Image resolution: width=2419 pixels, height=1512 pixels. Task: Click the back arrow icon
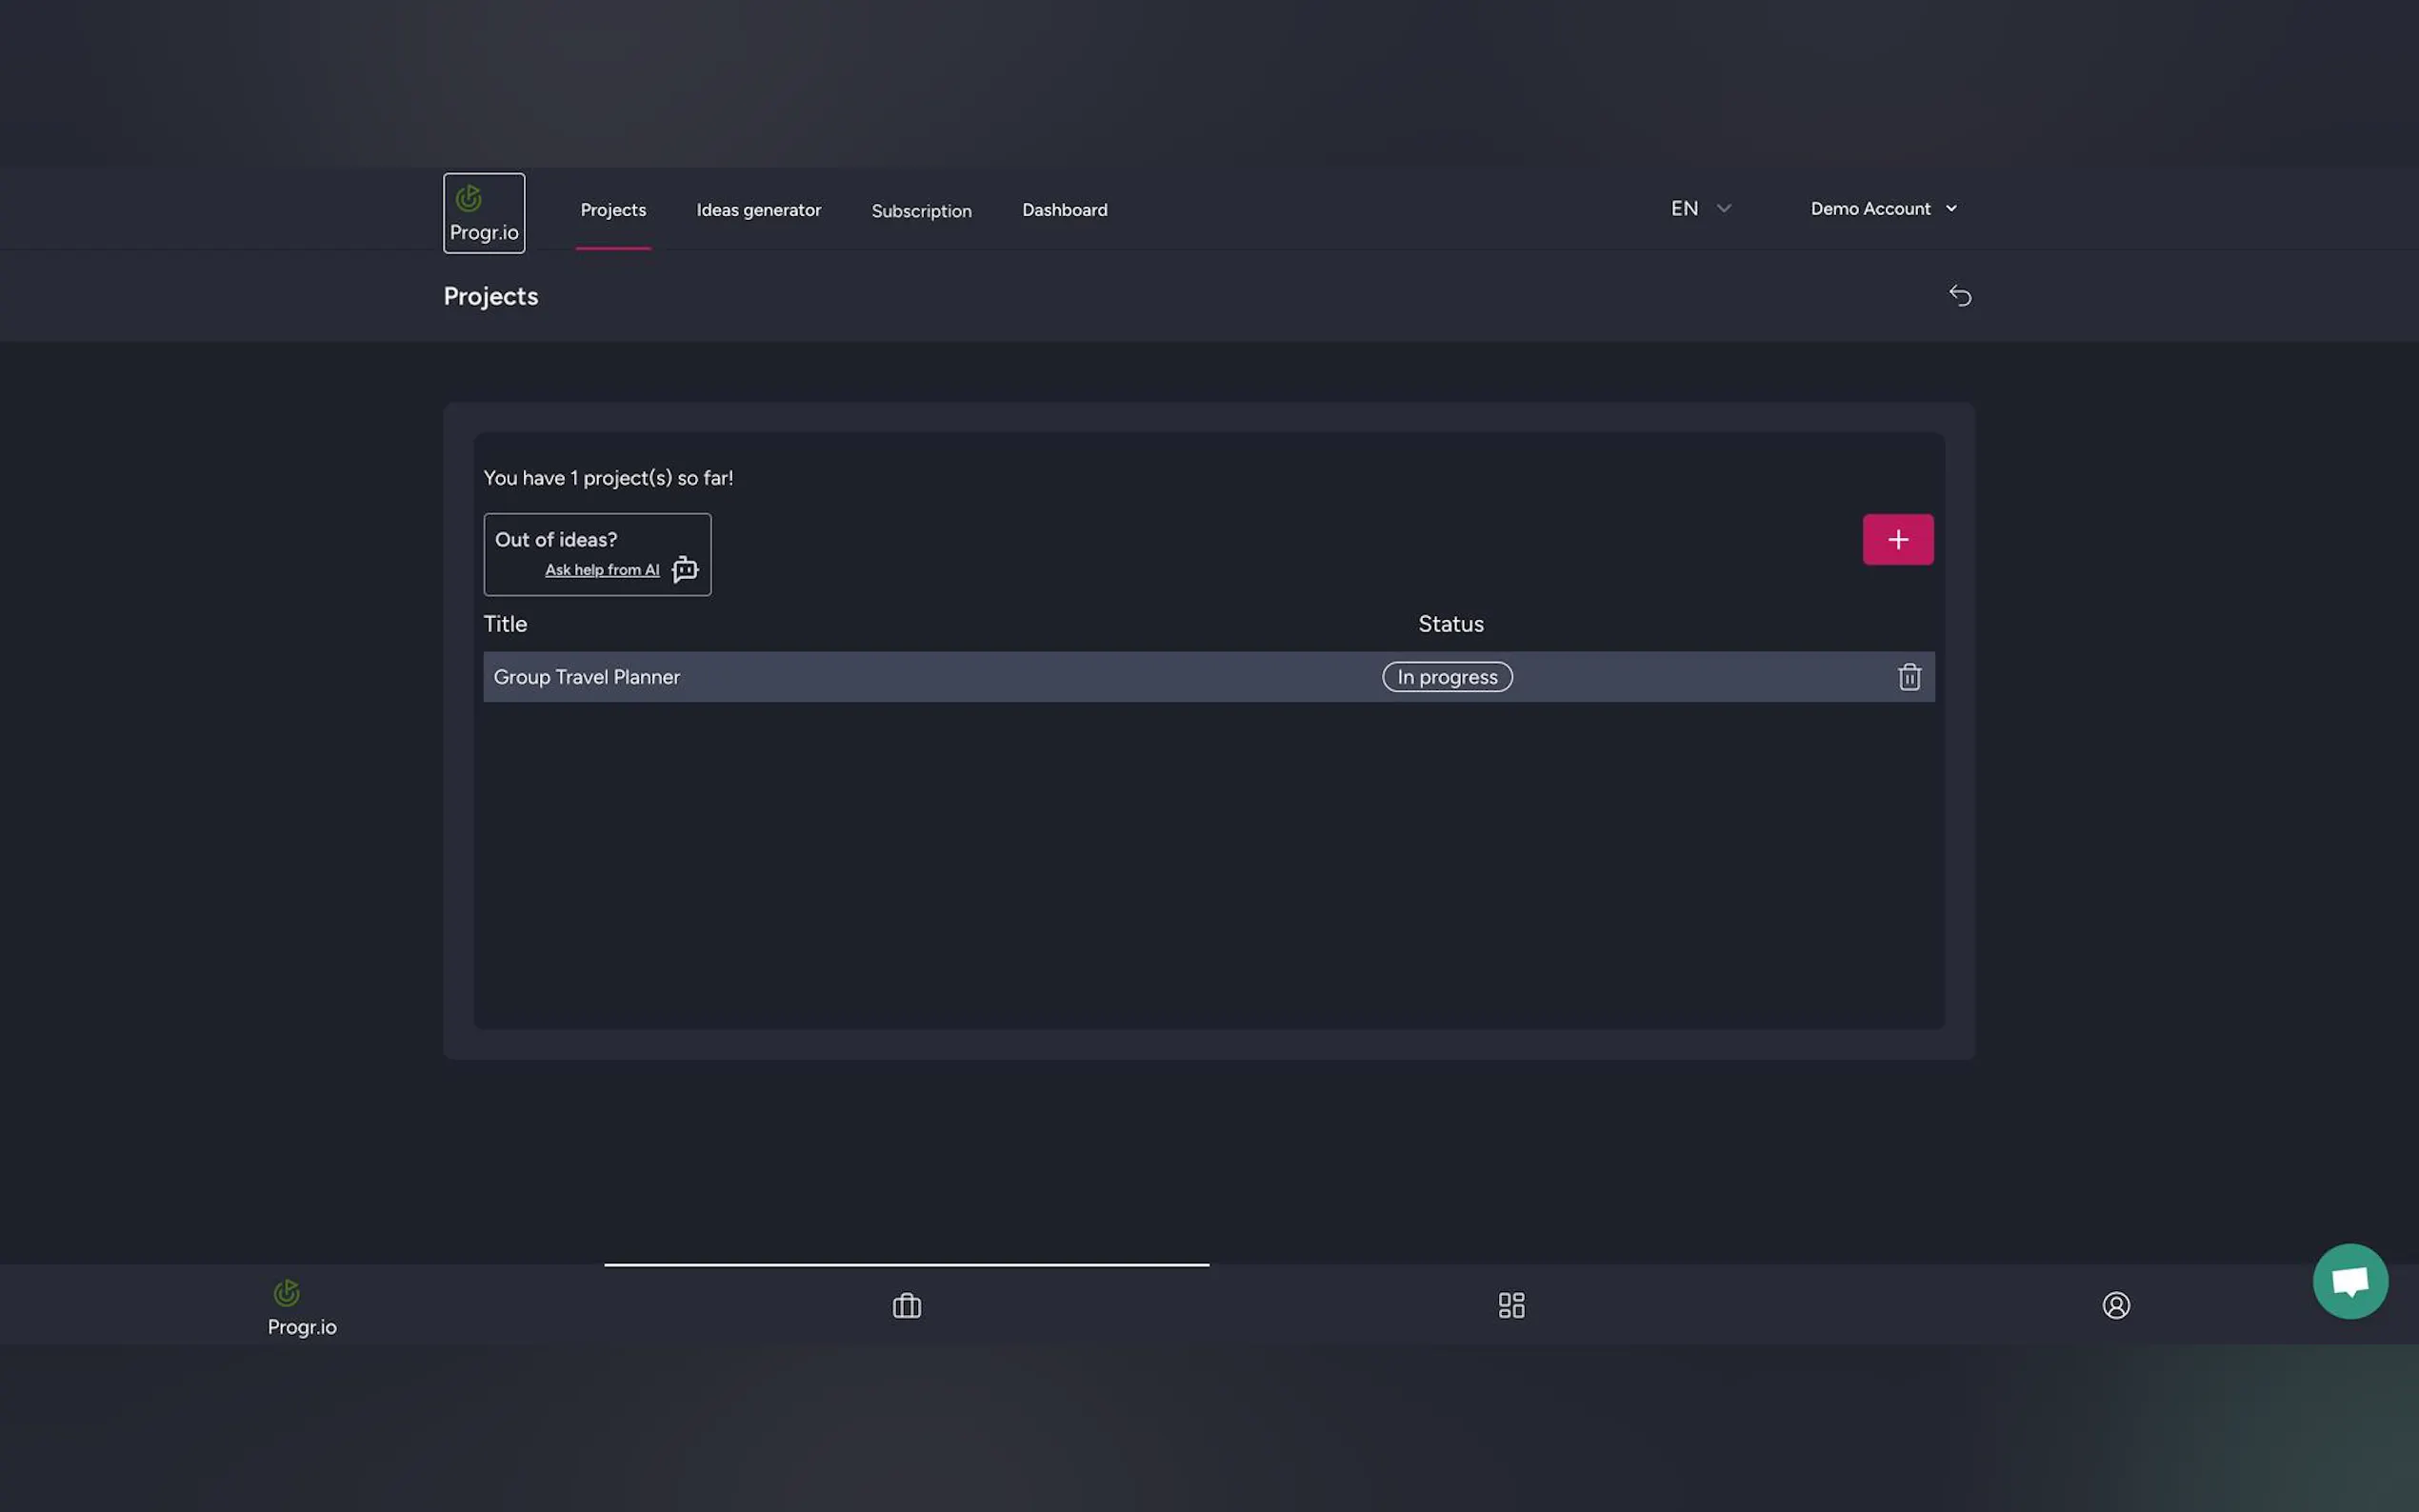pyautogui.click(x=1959, y=296)
